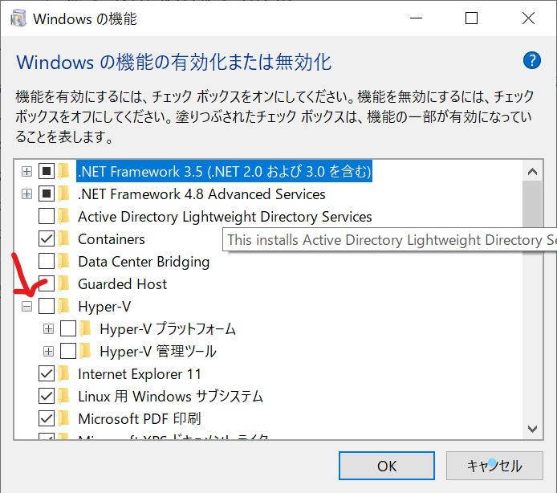557x493 pixels.
Task: Expand the Hyper-V 管理ツール subtree
Action: 48,351
